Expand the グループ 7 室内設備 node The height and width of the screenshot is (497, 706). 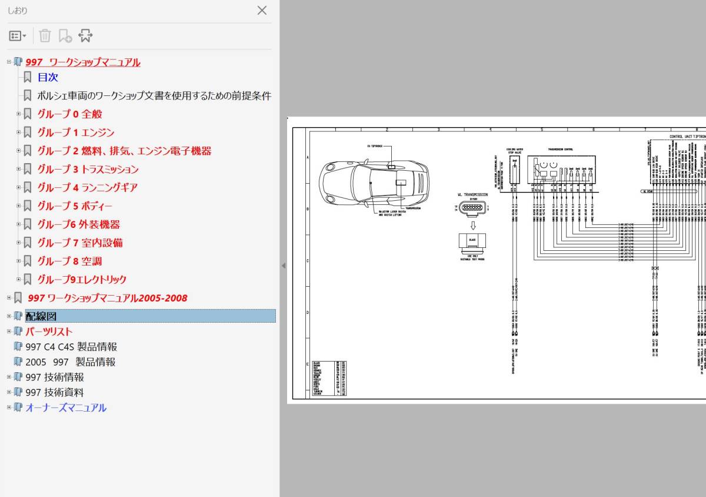(18, 243)
